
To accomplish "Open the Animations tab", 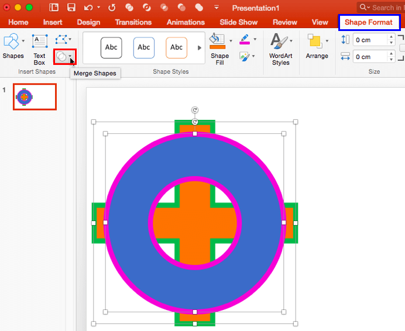I will point(186,22).
